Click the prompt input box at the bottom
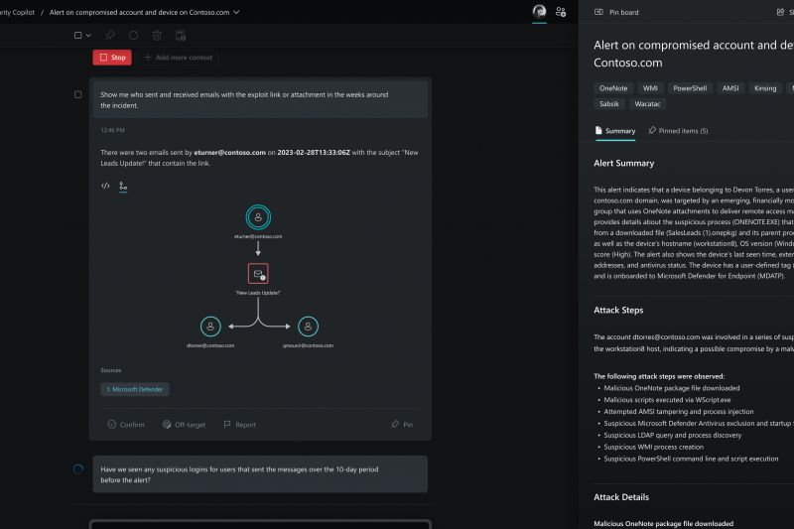Viewport: 794px width, 529px height. pyautogui.click(x=260, y=524)
